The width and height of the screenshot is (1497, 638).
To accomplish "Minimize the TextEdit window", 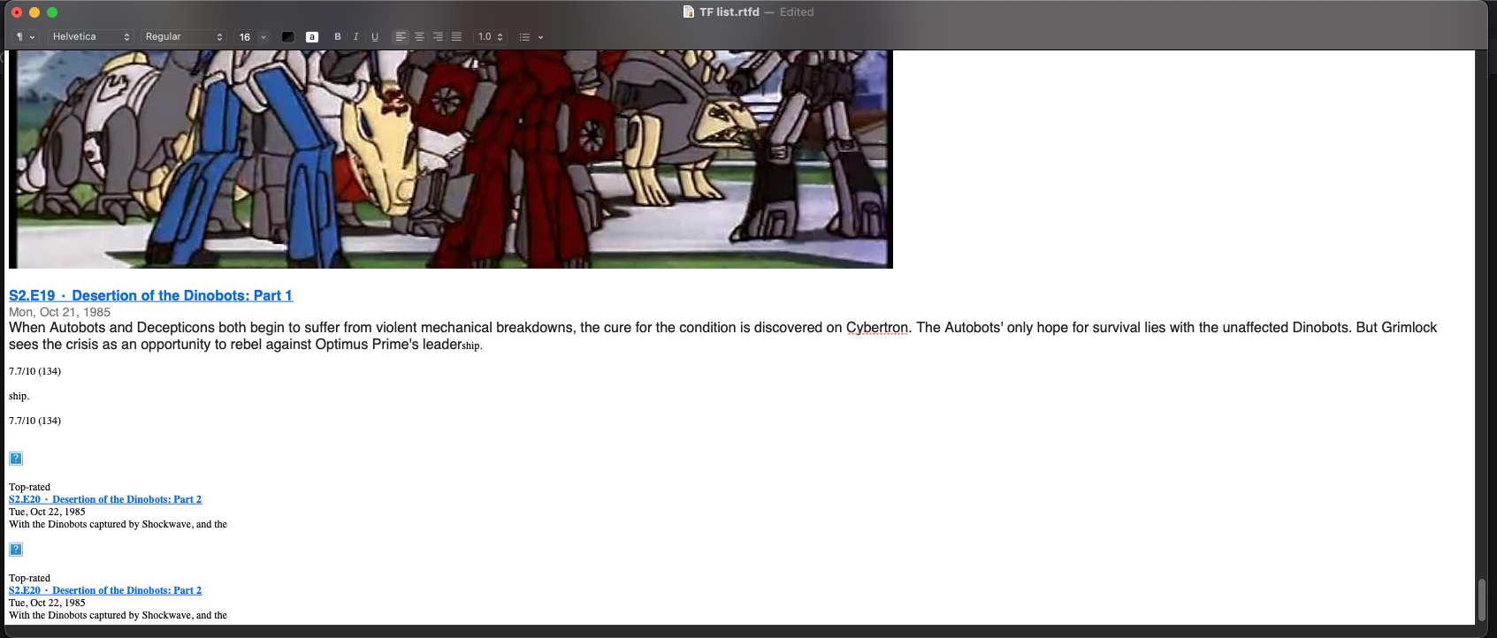I will [x=34, y=12].
